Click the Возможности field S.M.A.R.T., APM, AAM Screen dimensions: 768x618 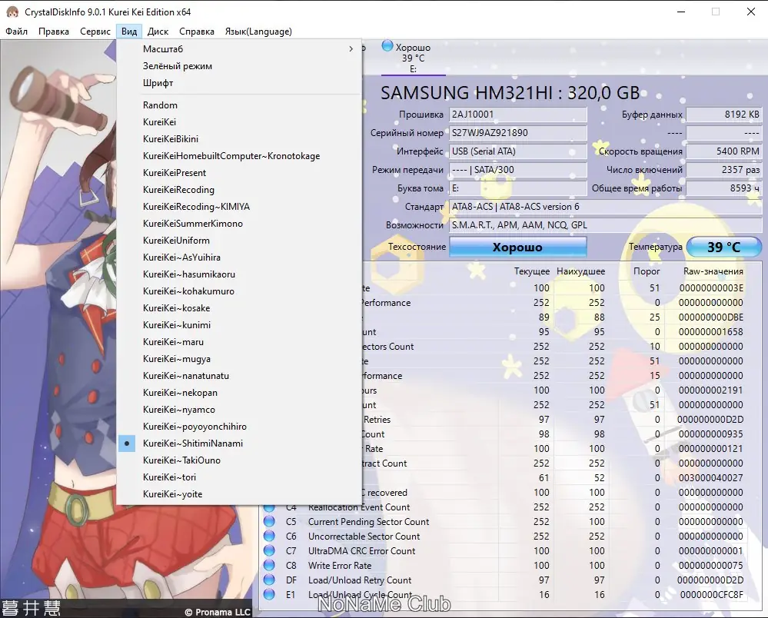click(x=605, y=225)
